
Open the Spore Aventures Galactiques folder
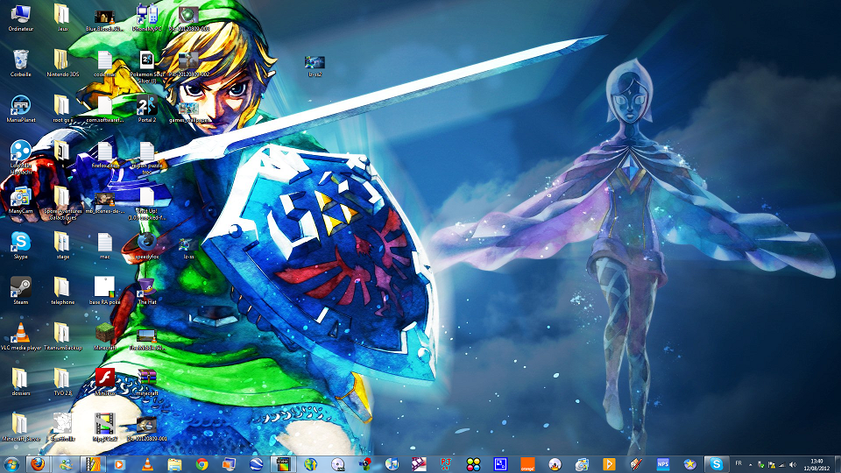pyautogui.click(x=62, y=202)
